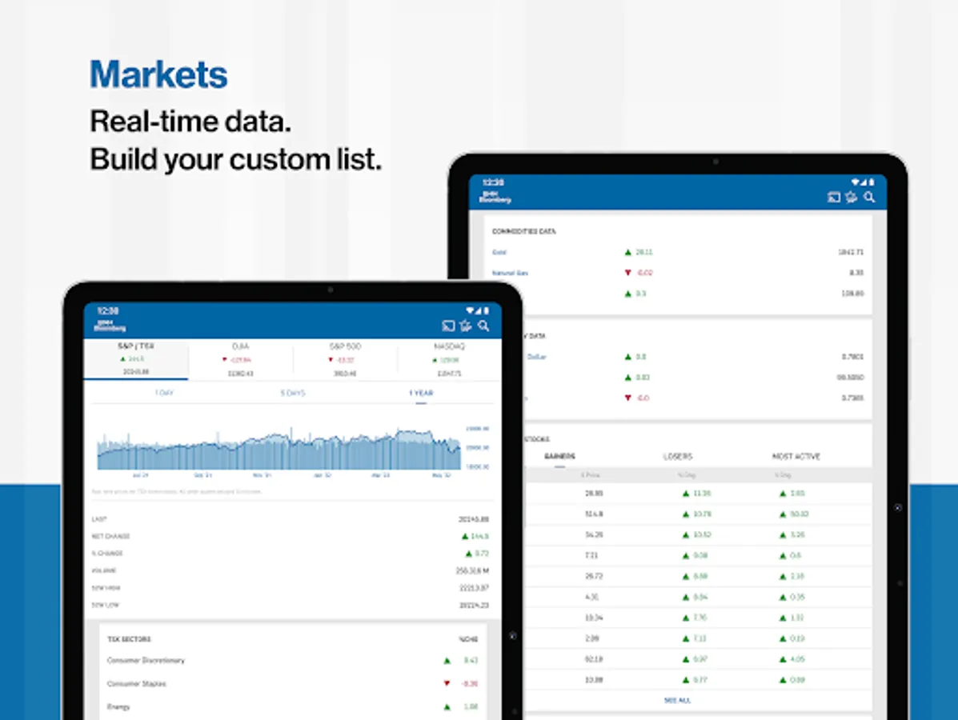Screen dimensions: 958x720
Task: Open search on the front tablet
Action: tap(483, 326)
